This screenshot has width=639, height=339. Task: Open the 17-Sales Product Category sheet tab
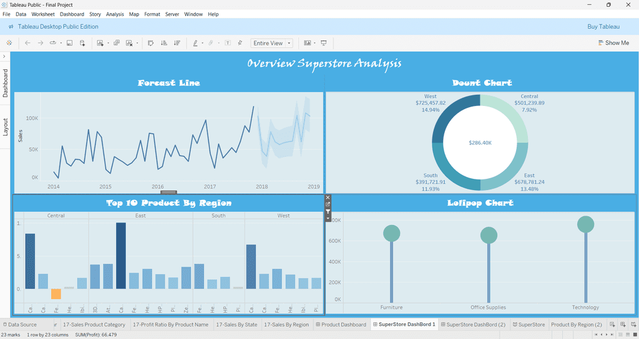point(94,324)
